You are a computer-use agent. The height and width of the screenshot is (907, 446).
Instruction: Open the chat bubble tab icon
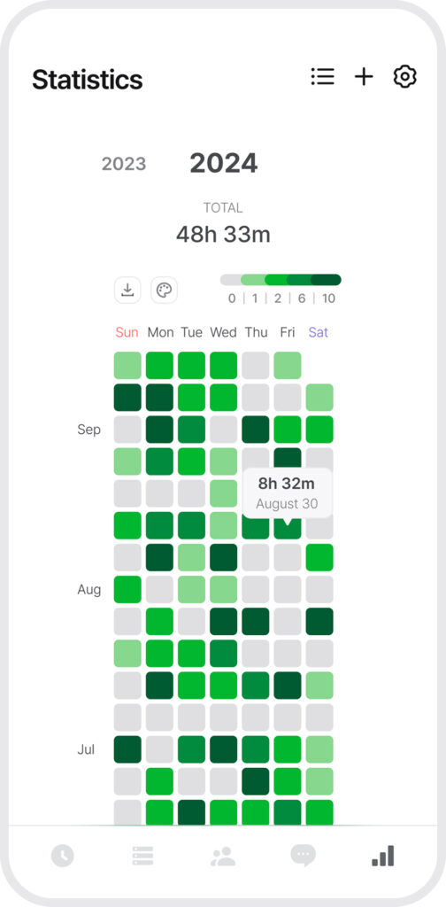304,855
